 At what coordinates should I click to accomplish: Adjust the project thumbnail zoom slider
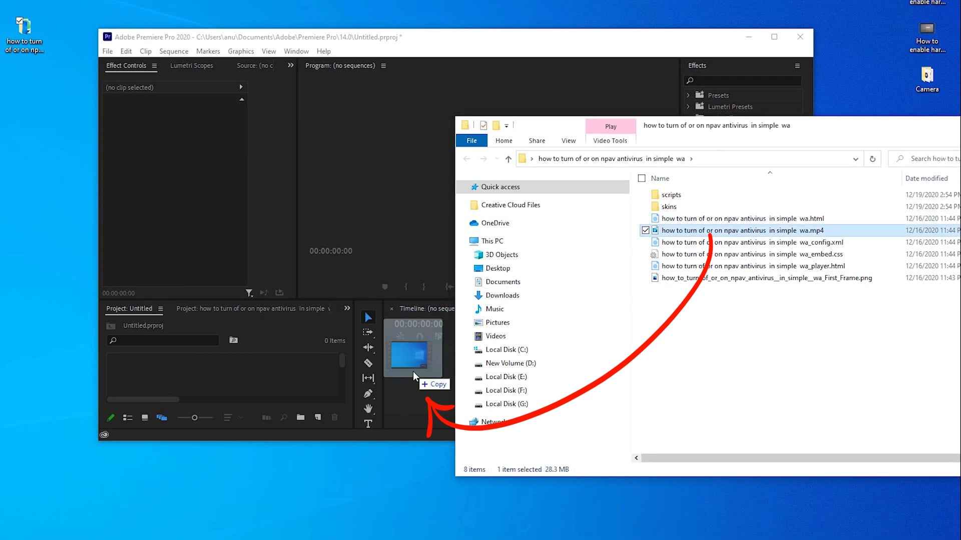click(195, 417)
